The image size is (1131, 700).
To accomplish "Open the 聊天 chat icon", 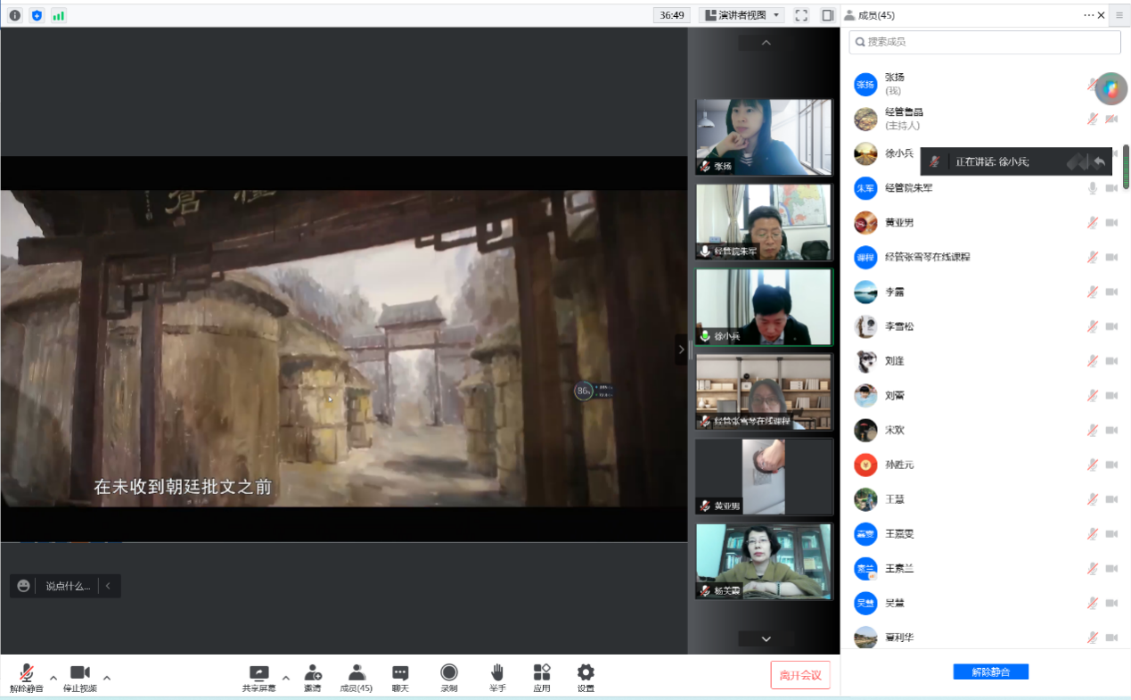I will click(x=400, y=678).
